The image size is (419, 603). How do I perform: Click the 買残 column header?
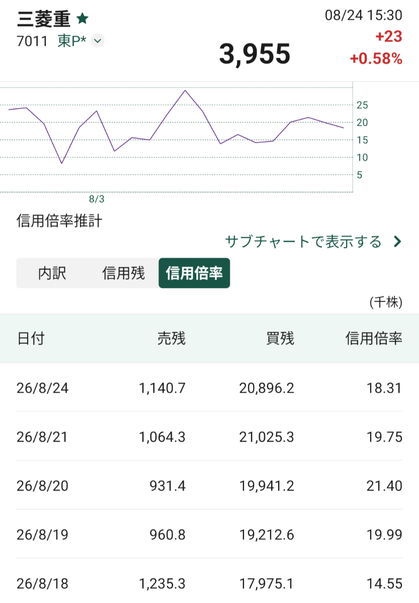click(280, 339)
